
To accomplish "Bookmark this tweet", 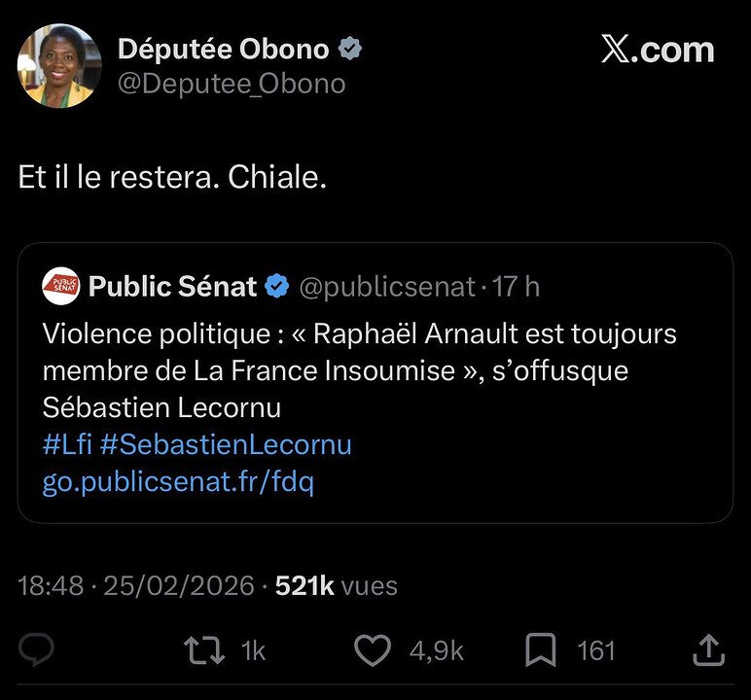I will 540,649.
